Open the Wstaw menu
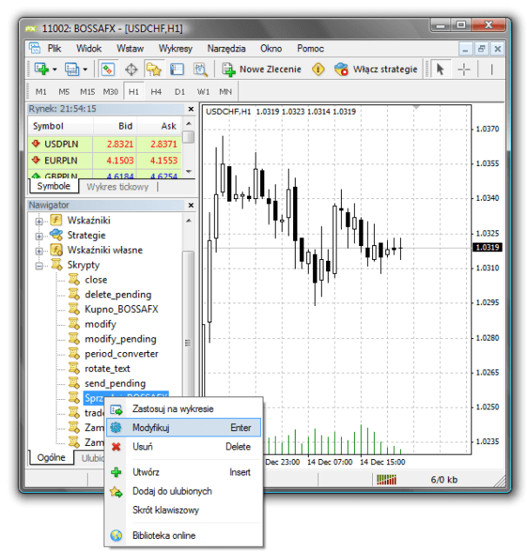Viewport: 527px width, 552px height. click(130, 49)
